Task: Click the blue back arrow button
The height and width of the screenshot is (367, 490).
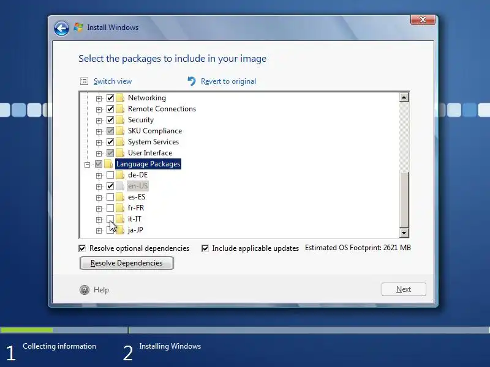Action: click(x=61, y=28)
